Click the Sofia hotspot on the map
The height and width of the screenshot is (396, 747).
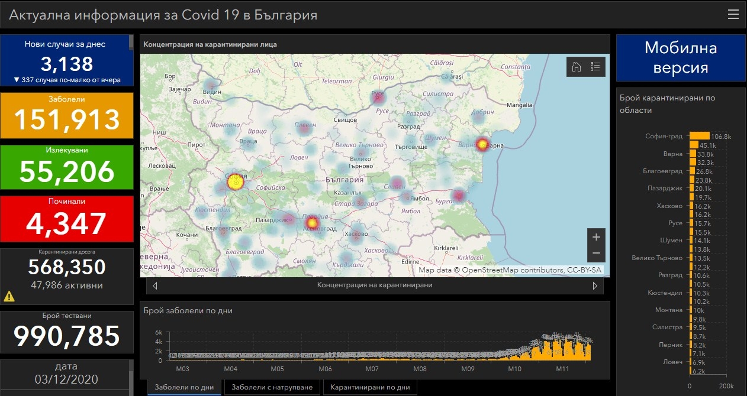coord(236,183)
